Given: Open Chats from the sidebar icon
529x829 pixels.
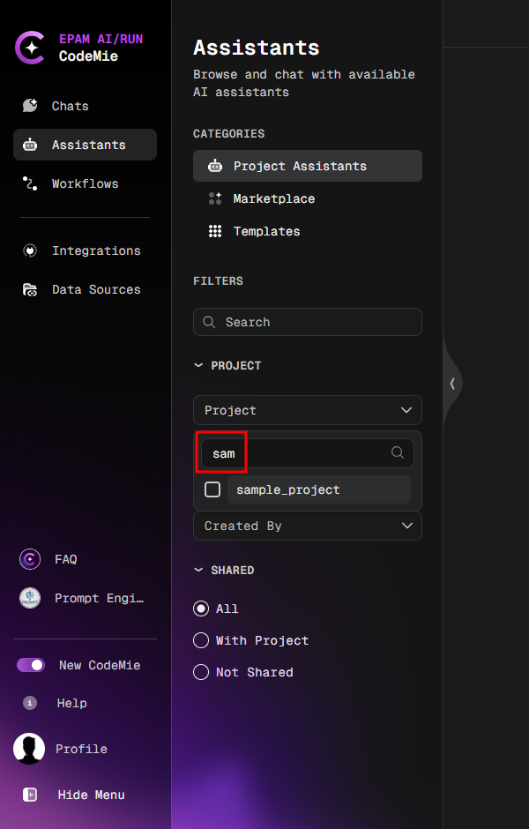Looking at the screenshot, I should click(30, 106).
